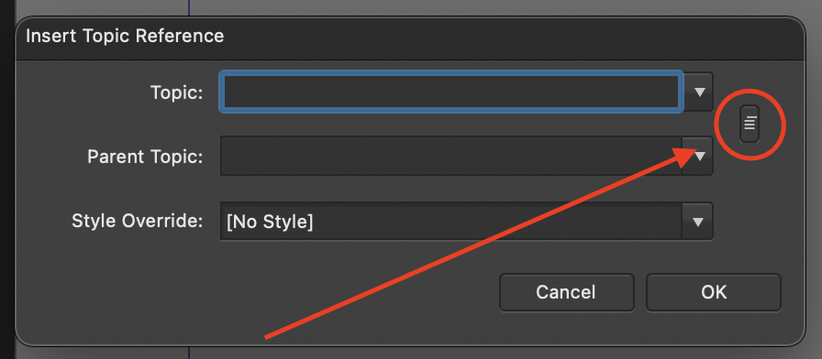Click the swap-topics icon beside the Topic field

[x=750, y=124]
